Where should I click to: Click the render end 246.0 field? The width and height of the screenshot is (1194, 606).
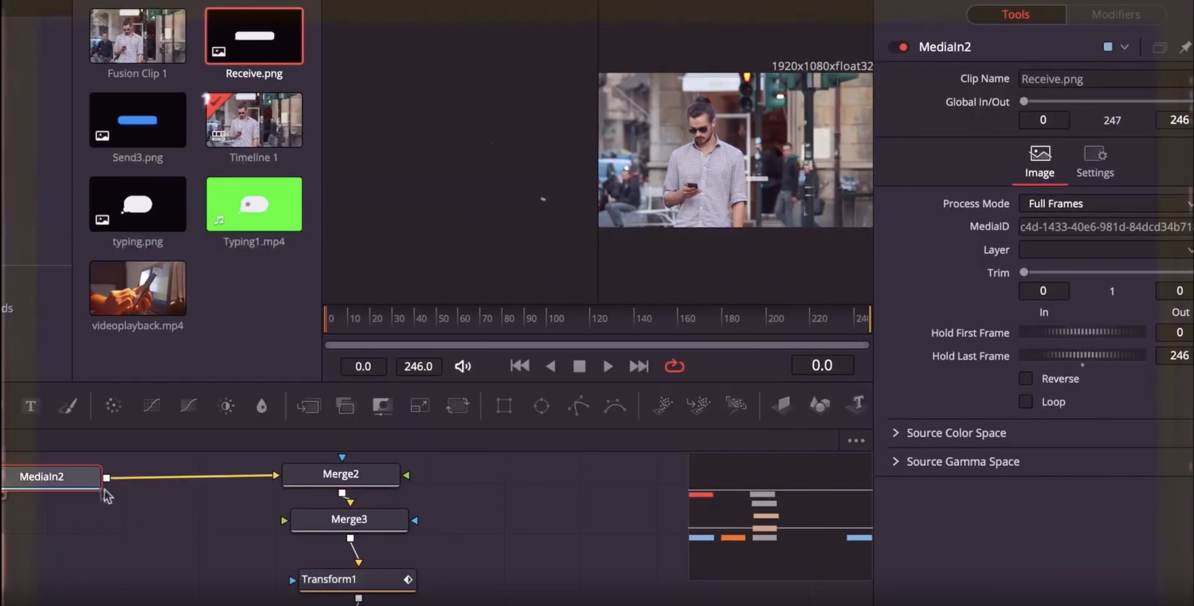click(x=418, y=366)
